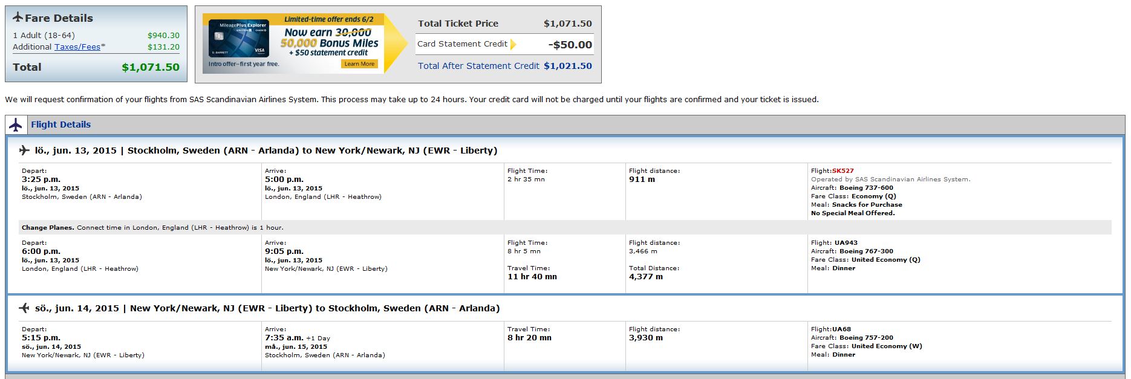Click the airplane icon beside Fare Details
This screenshot has height=379, width=1131.
coord(18,18)
